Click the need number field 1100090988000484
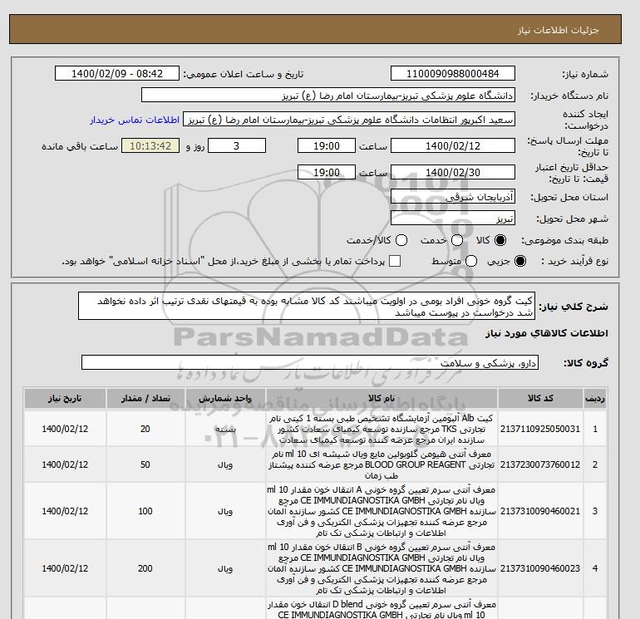Screen dimensions: 640x619 [453, 73]
